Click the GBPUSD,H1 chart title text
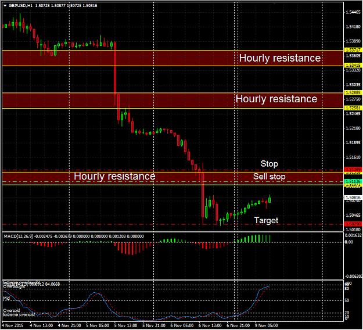 pyautogui.click(x=20, y=6)
